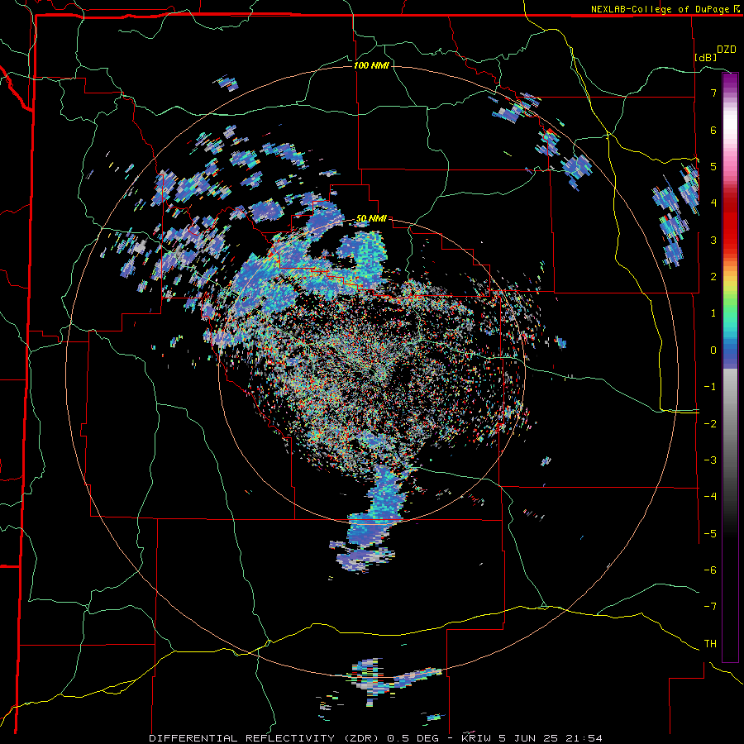Click the KRIW 5 JUN 25 21:54 timestamp
Image resolution: width=744 pixels, height=744 pixels.
(x=532, y=738)
